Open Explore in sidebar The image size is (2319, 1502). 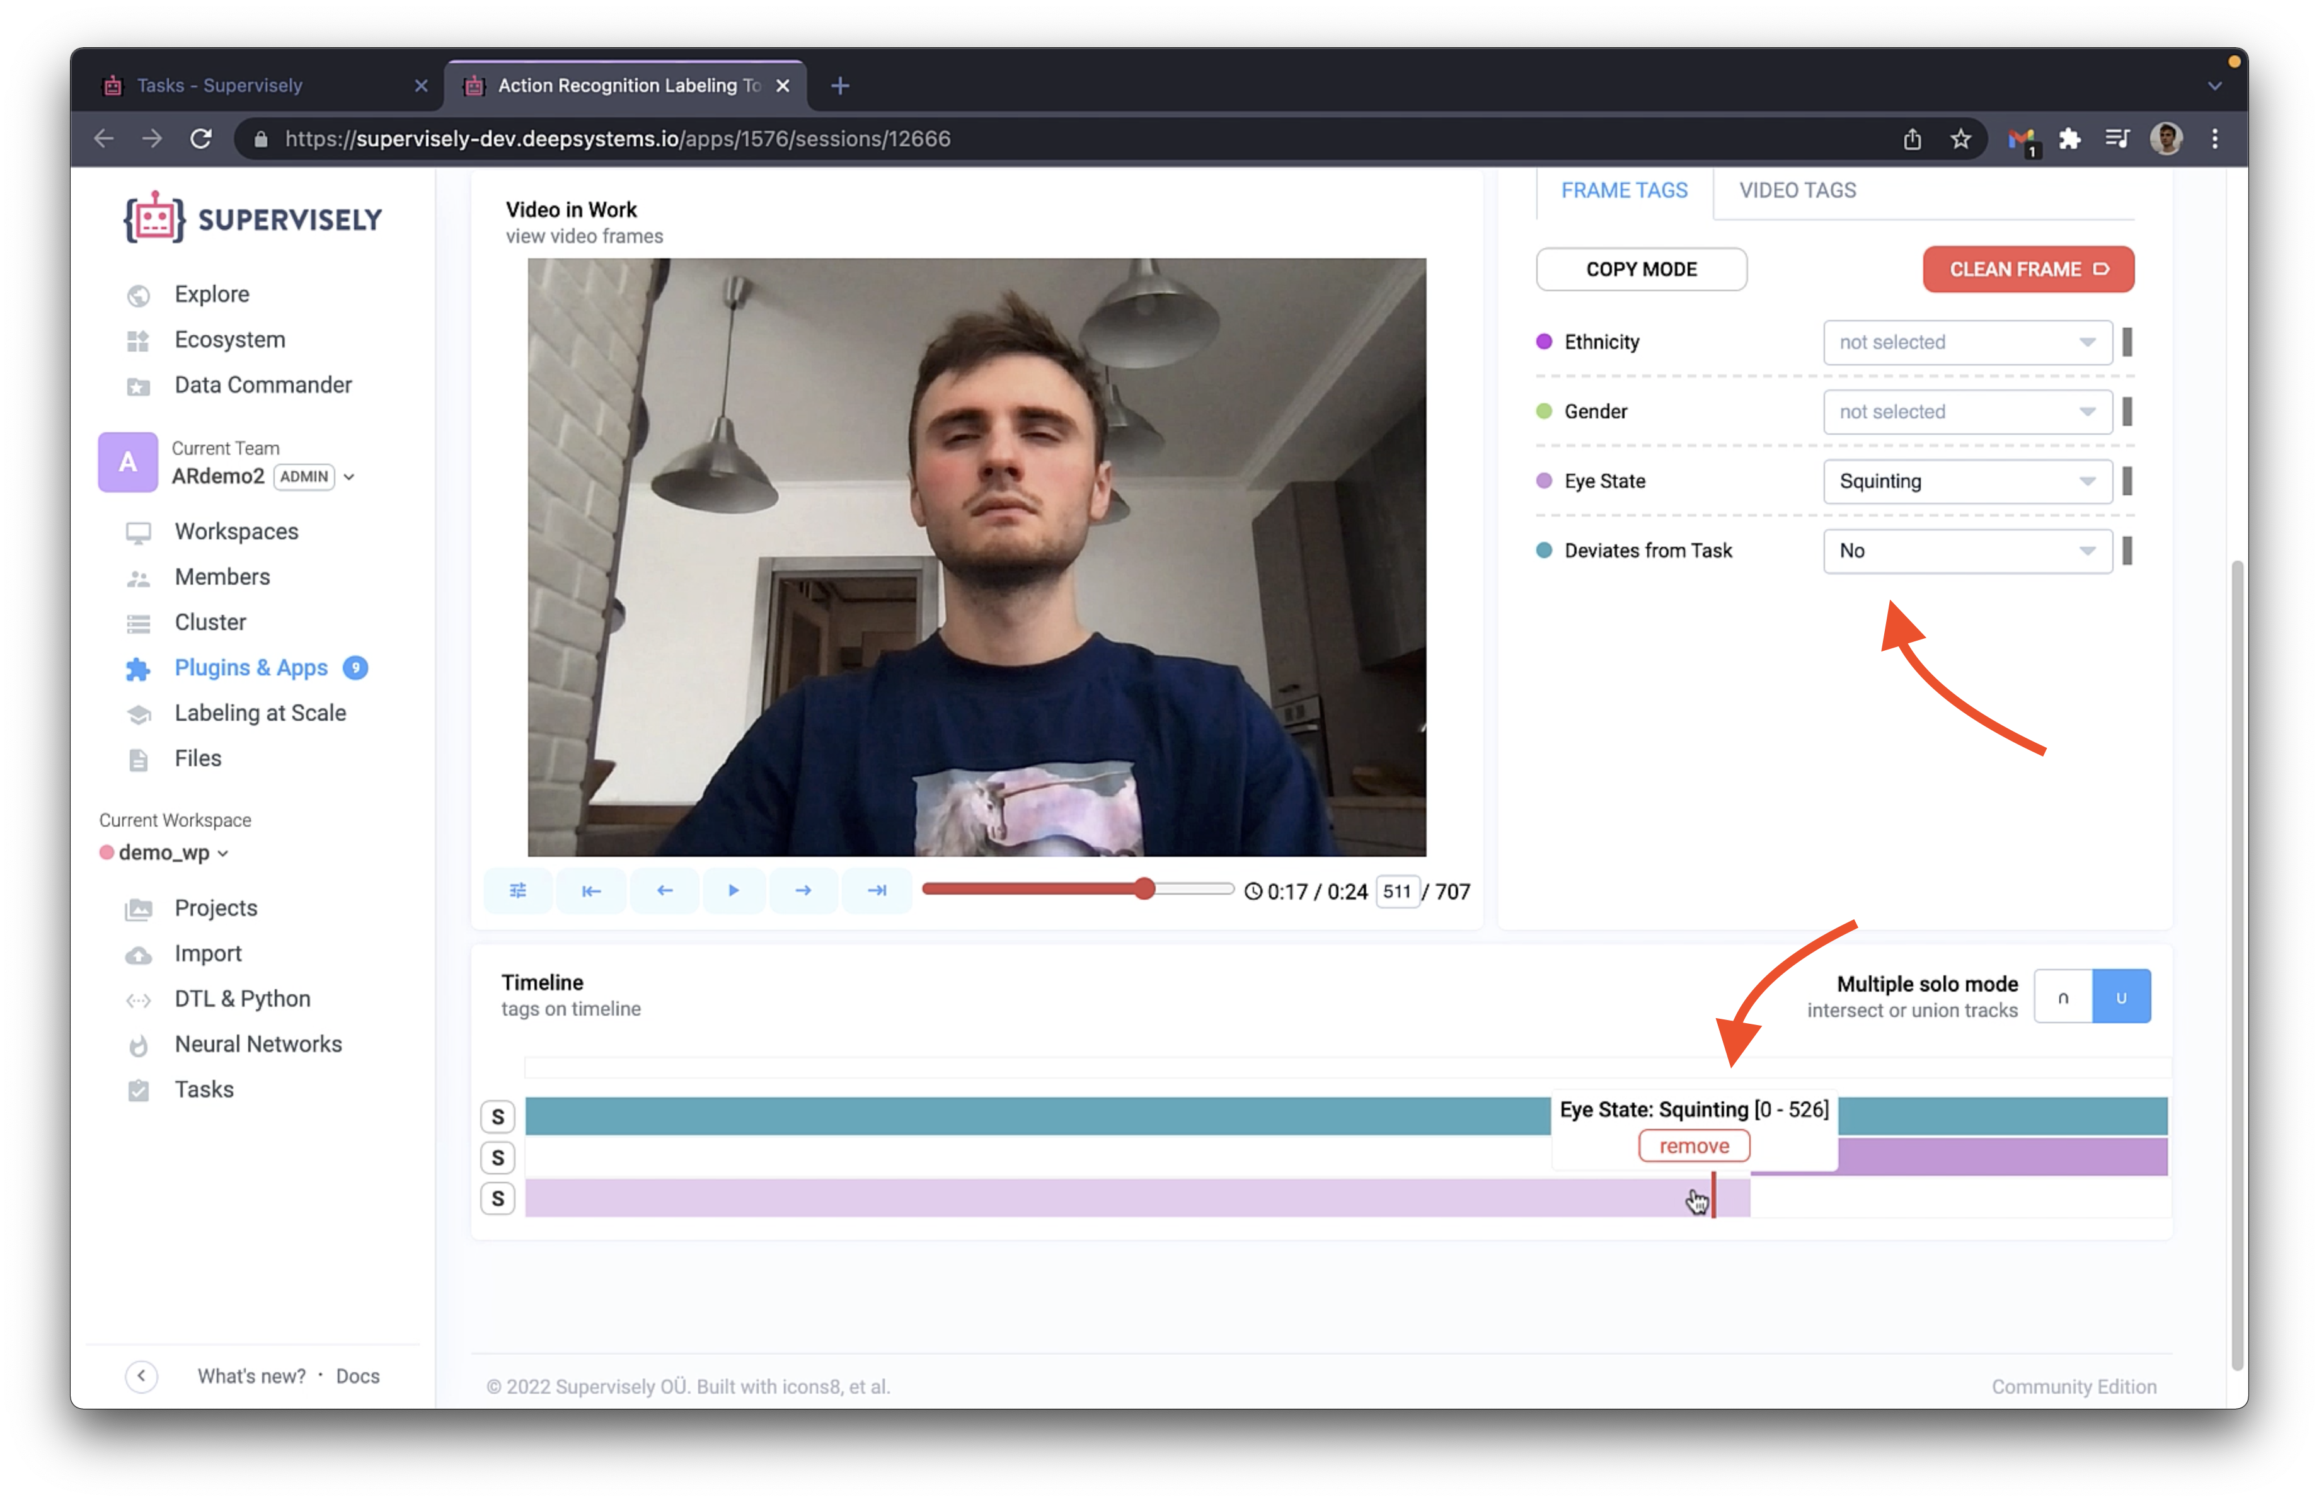point(212,294)
